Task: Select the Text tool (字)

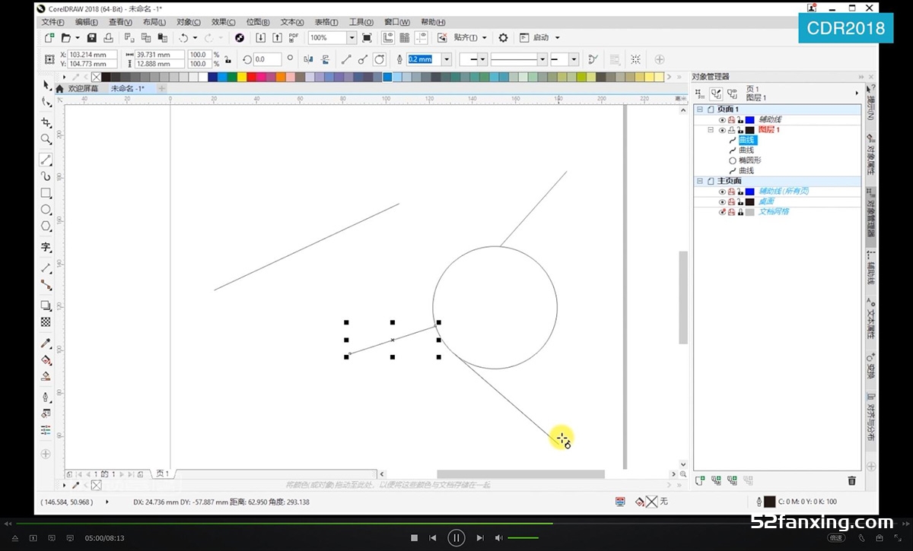Action: (x=46, y=247)
